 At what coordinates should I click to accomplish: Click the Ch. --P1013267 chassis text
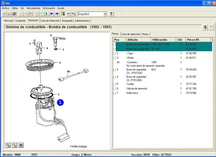pyautogui.click(x=134, y=73)
